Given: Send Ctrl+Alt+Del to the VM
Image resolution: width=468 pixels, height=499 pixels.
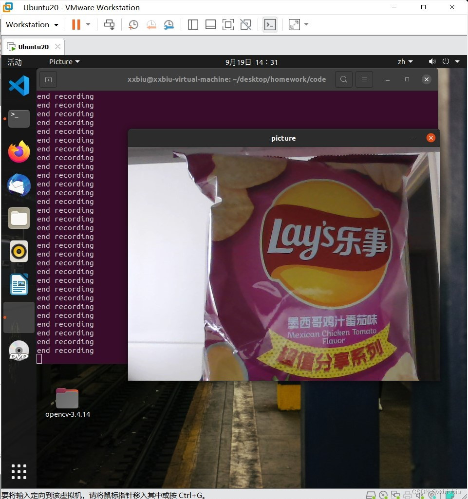Looking at the screenshot, I should point(109,24).
